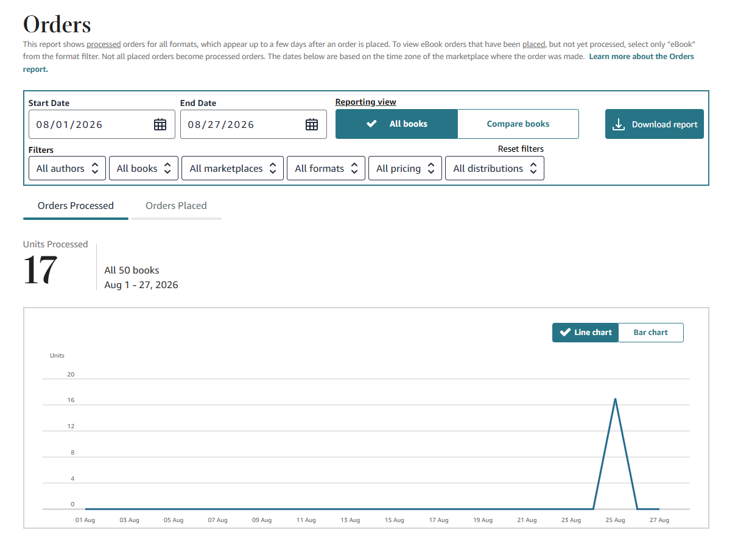Open the End Date calendar icon
This screenshot has width=738, height=544.
(x=312, y=124)
